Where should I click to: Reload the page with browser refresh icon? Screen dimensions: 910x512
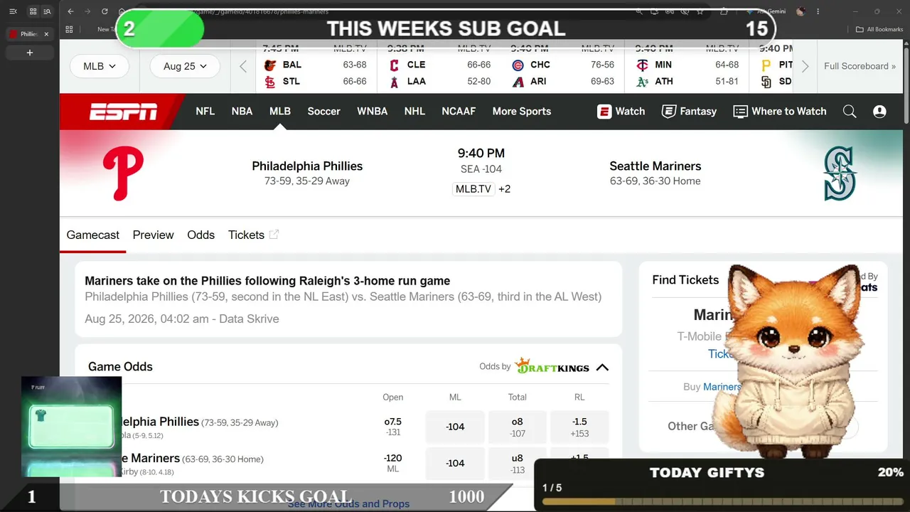point(105,11)
